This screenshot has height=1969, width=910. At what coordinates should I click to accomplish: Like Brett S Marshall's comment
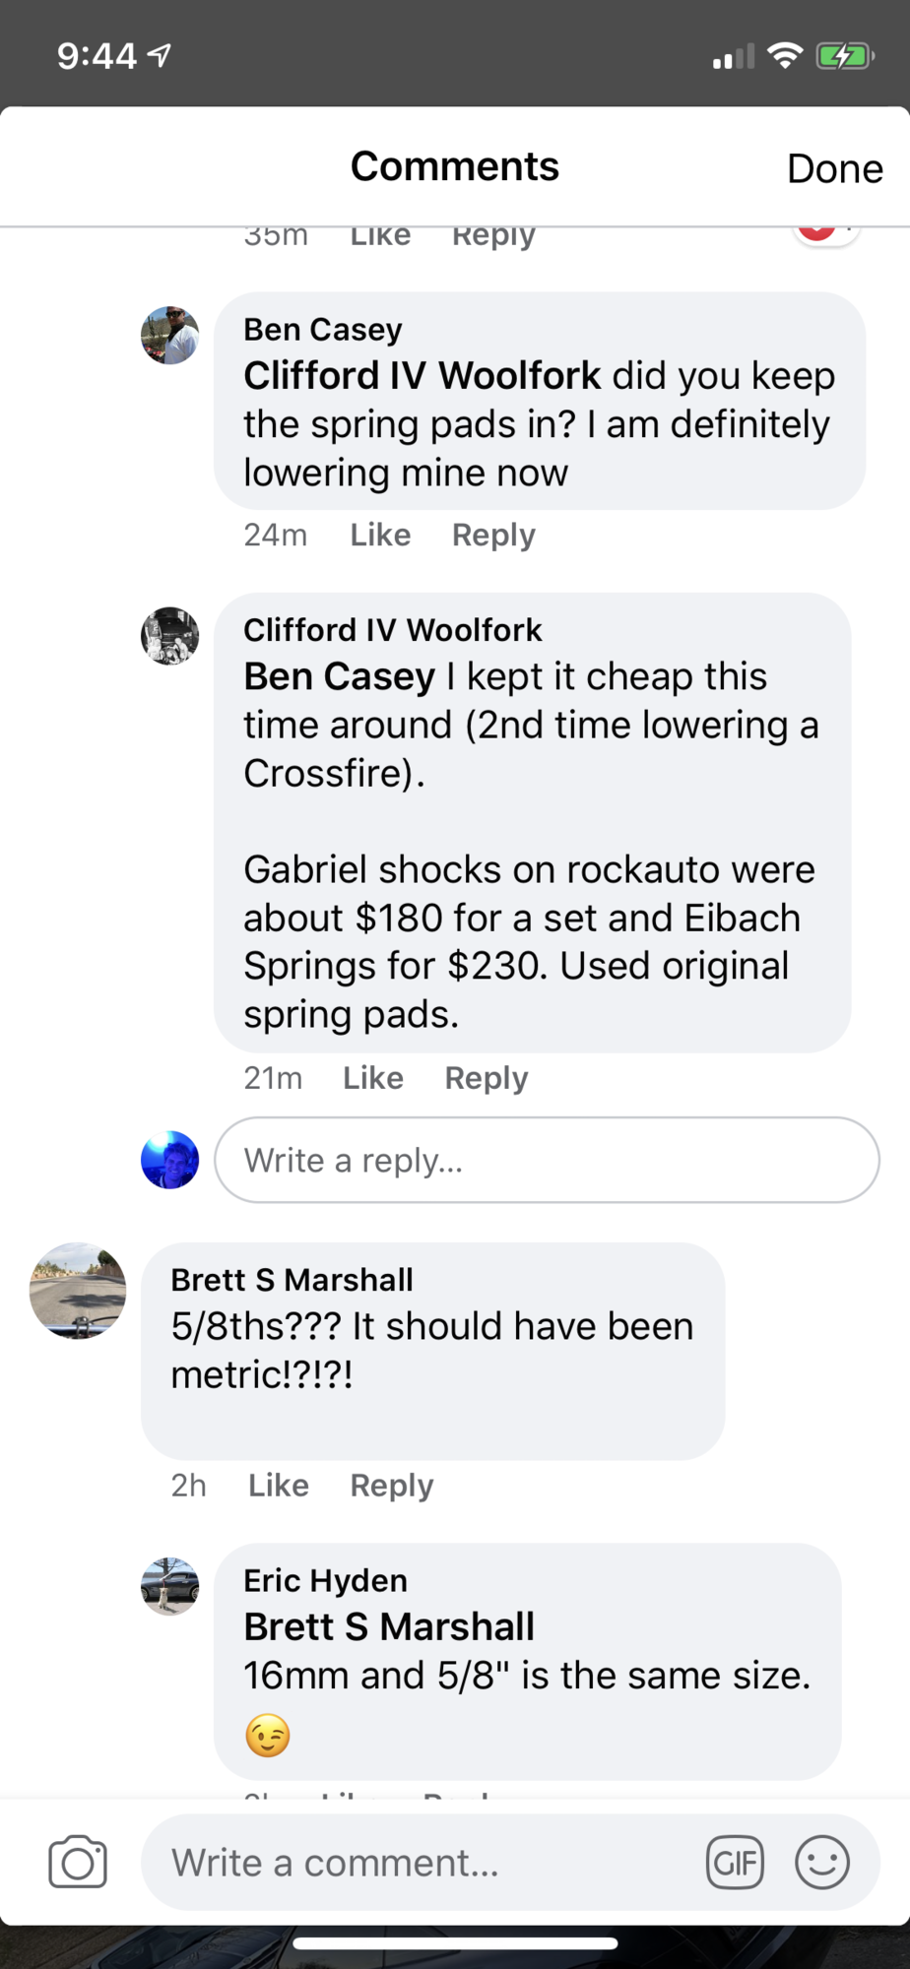pyautogui.click(x=278, y=1485)
